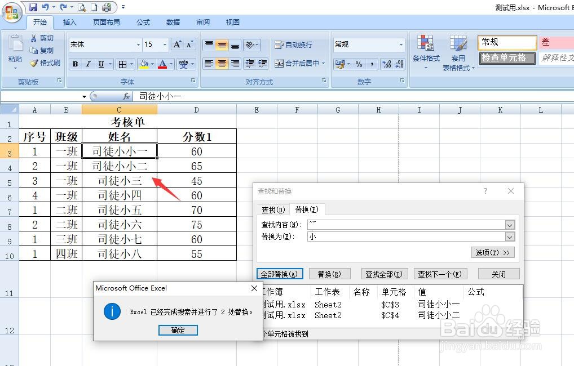Image resolution: width=574 pixels, height=366 pixels.
Task: Switch to the 页面布局 ribbon tab
Action: (106, 23)
